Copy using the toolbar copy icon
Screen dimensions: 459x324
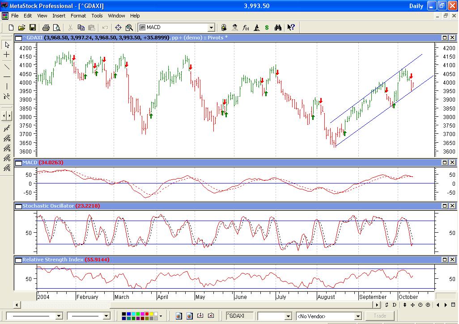tap(81, 28)
